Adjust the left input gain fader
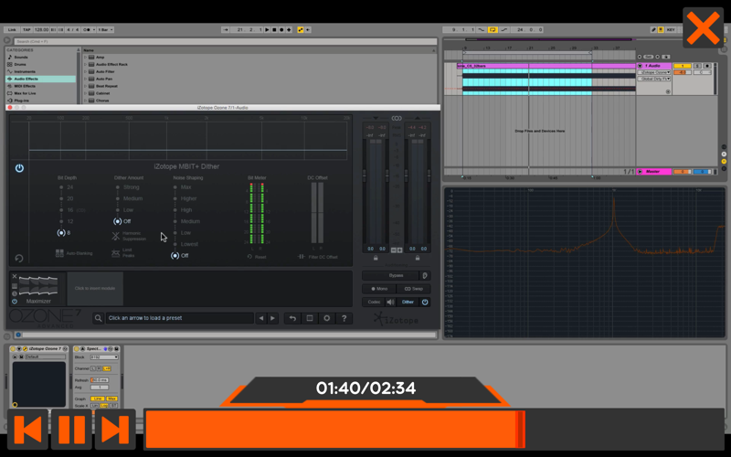 [x=365, y=174]
